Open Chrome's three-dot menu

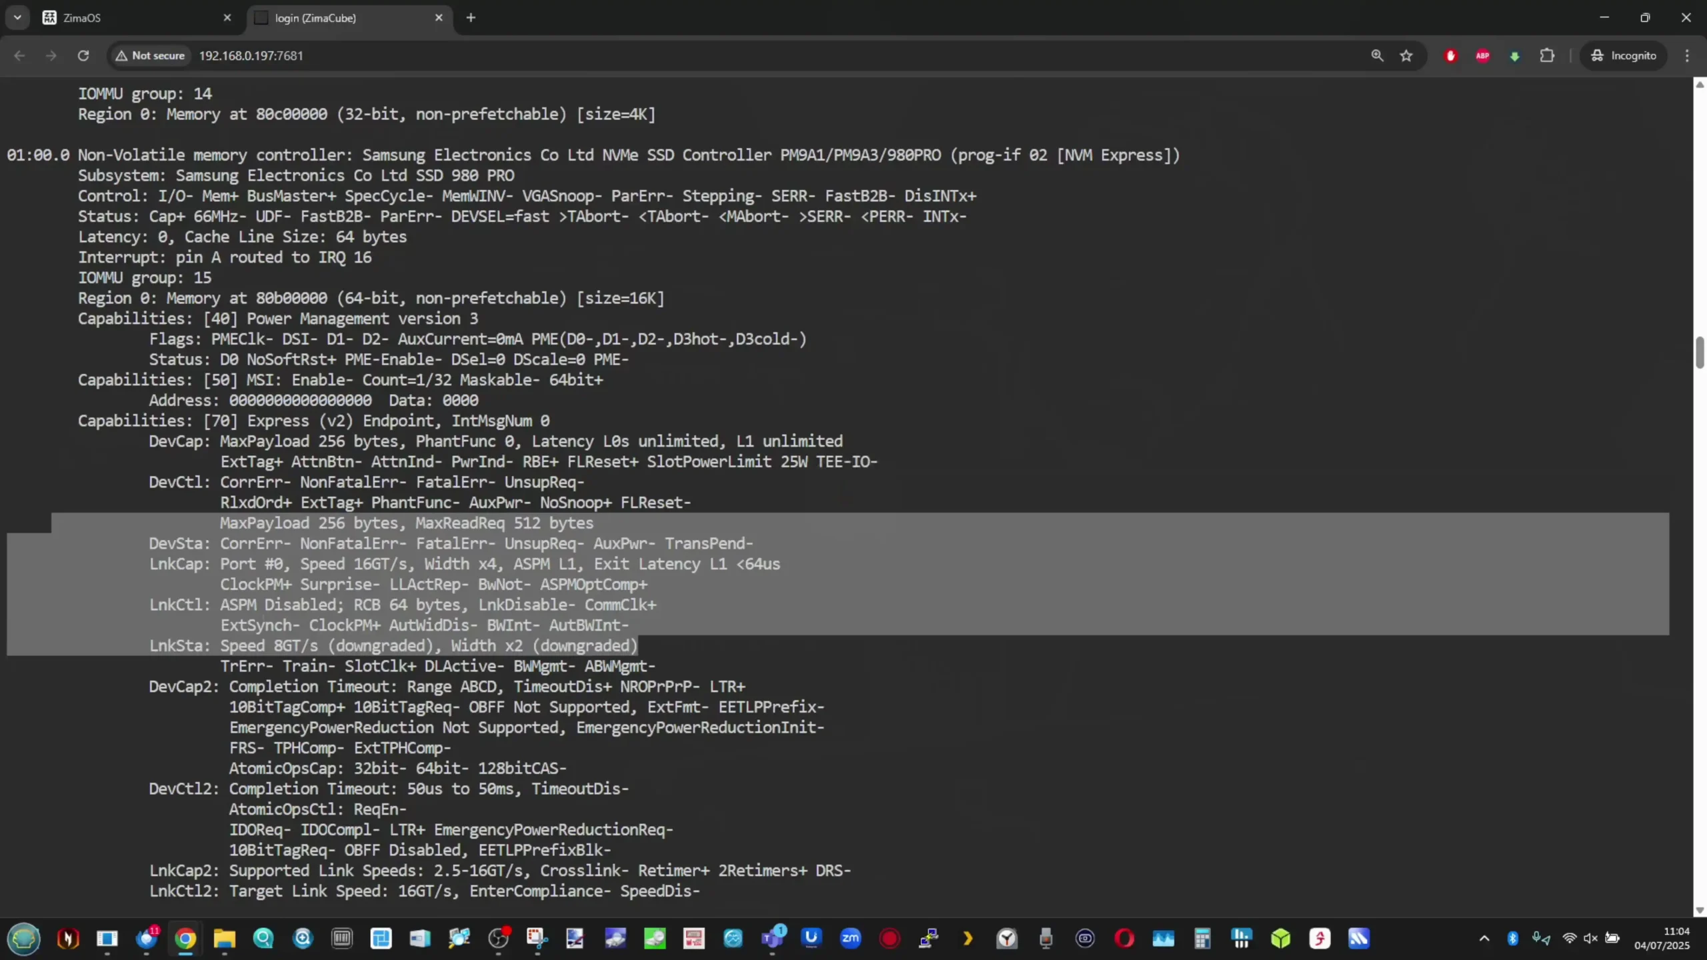click(1687, 55)
